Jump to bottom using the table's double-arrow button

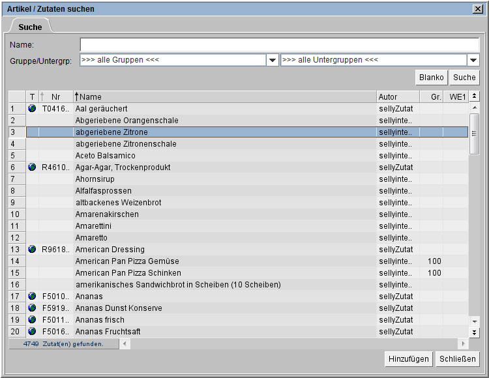tap(475, 332)
